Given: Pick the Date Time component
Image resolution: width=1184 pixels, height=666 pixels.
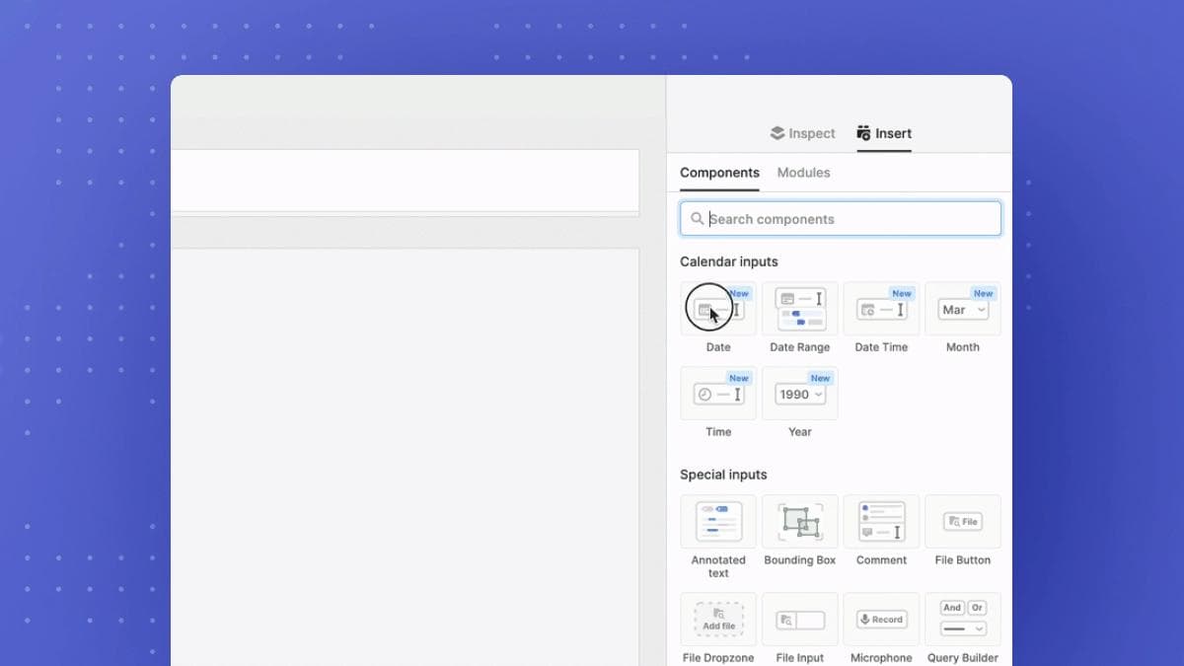Looking at the screenshot, I should coord(881,309).
